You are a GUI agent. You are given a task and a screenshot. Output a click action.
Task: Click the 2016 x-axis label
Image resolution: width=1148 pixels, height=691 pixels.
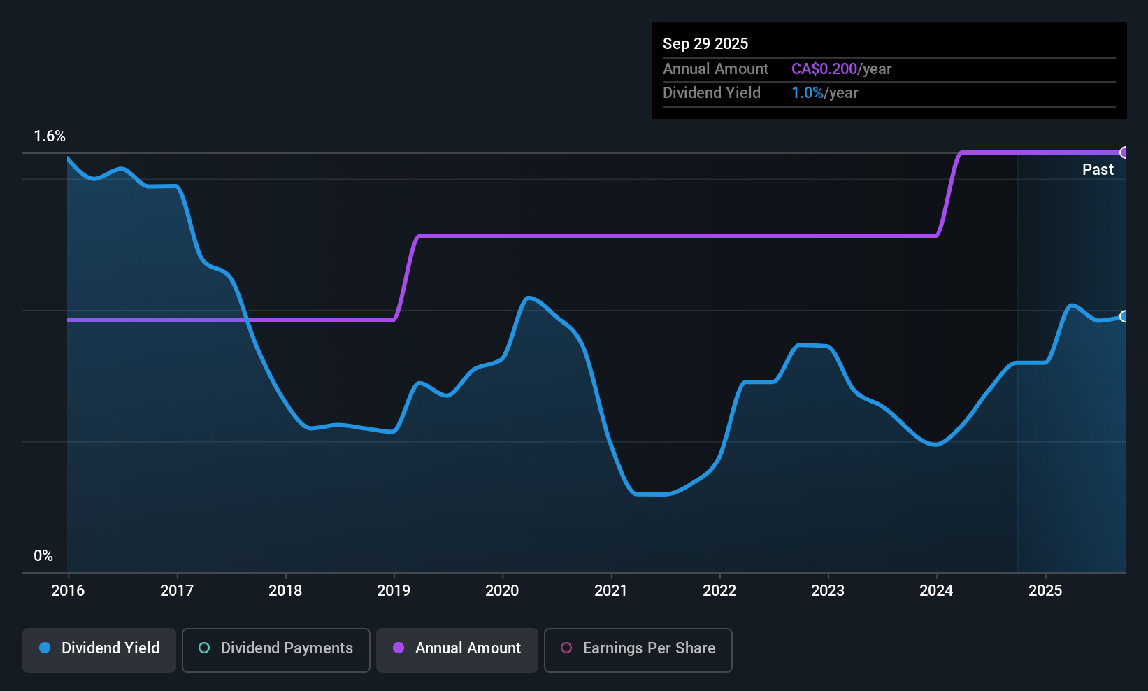pos(68,590)
